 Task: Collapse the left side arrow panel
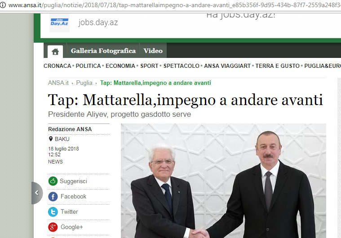(x=37, y=193)
